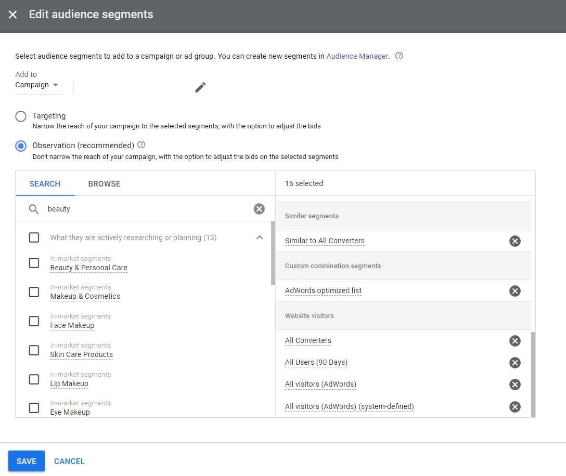Click Similar to All Converters text
The image size is (566, 476).
click(325, 241)
